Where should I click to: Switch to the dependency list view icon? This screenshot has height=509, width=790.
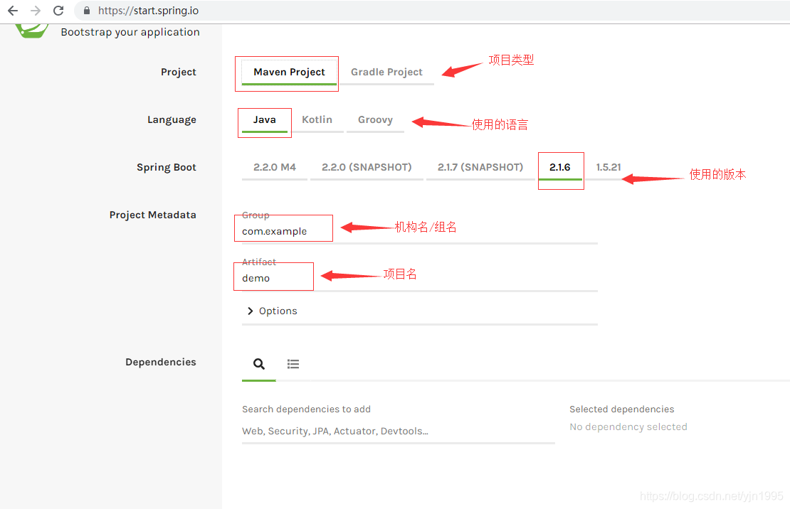pyautogui.click(x=293, y=364)
